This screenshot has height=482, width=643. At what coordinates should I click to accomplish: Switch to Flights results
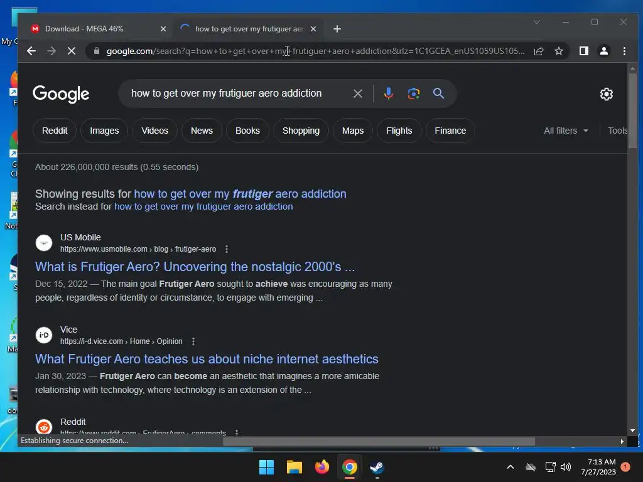(x=399, y=131)
